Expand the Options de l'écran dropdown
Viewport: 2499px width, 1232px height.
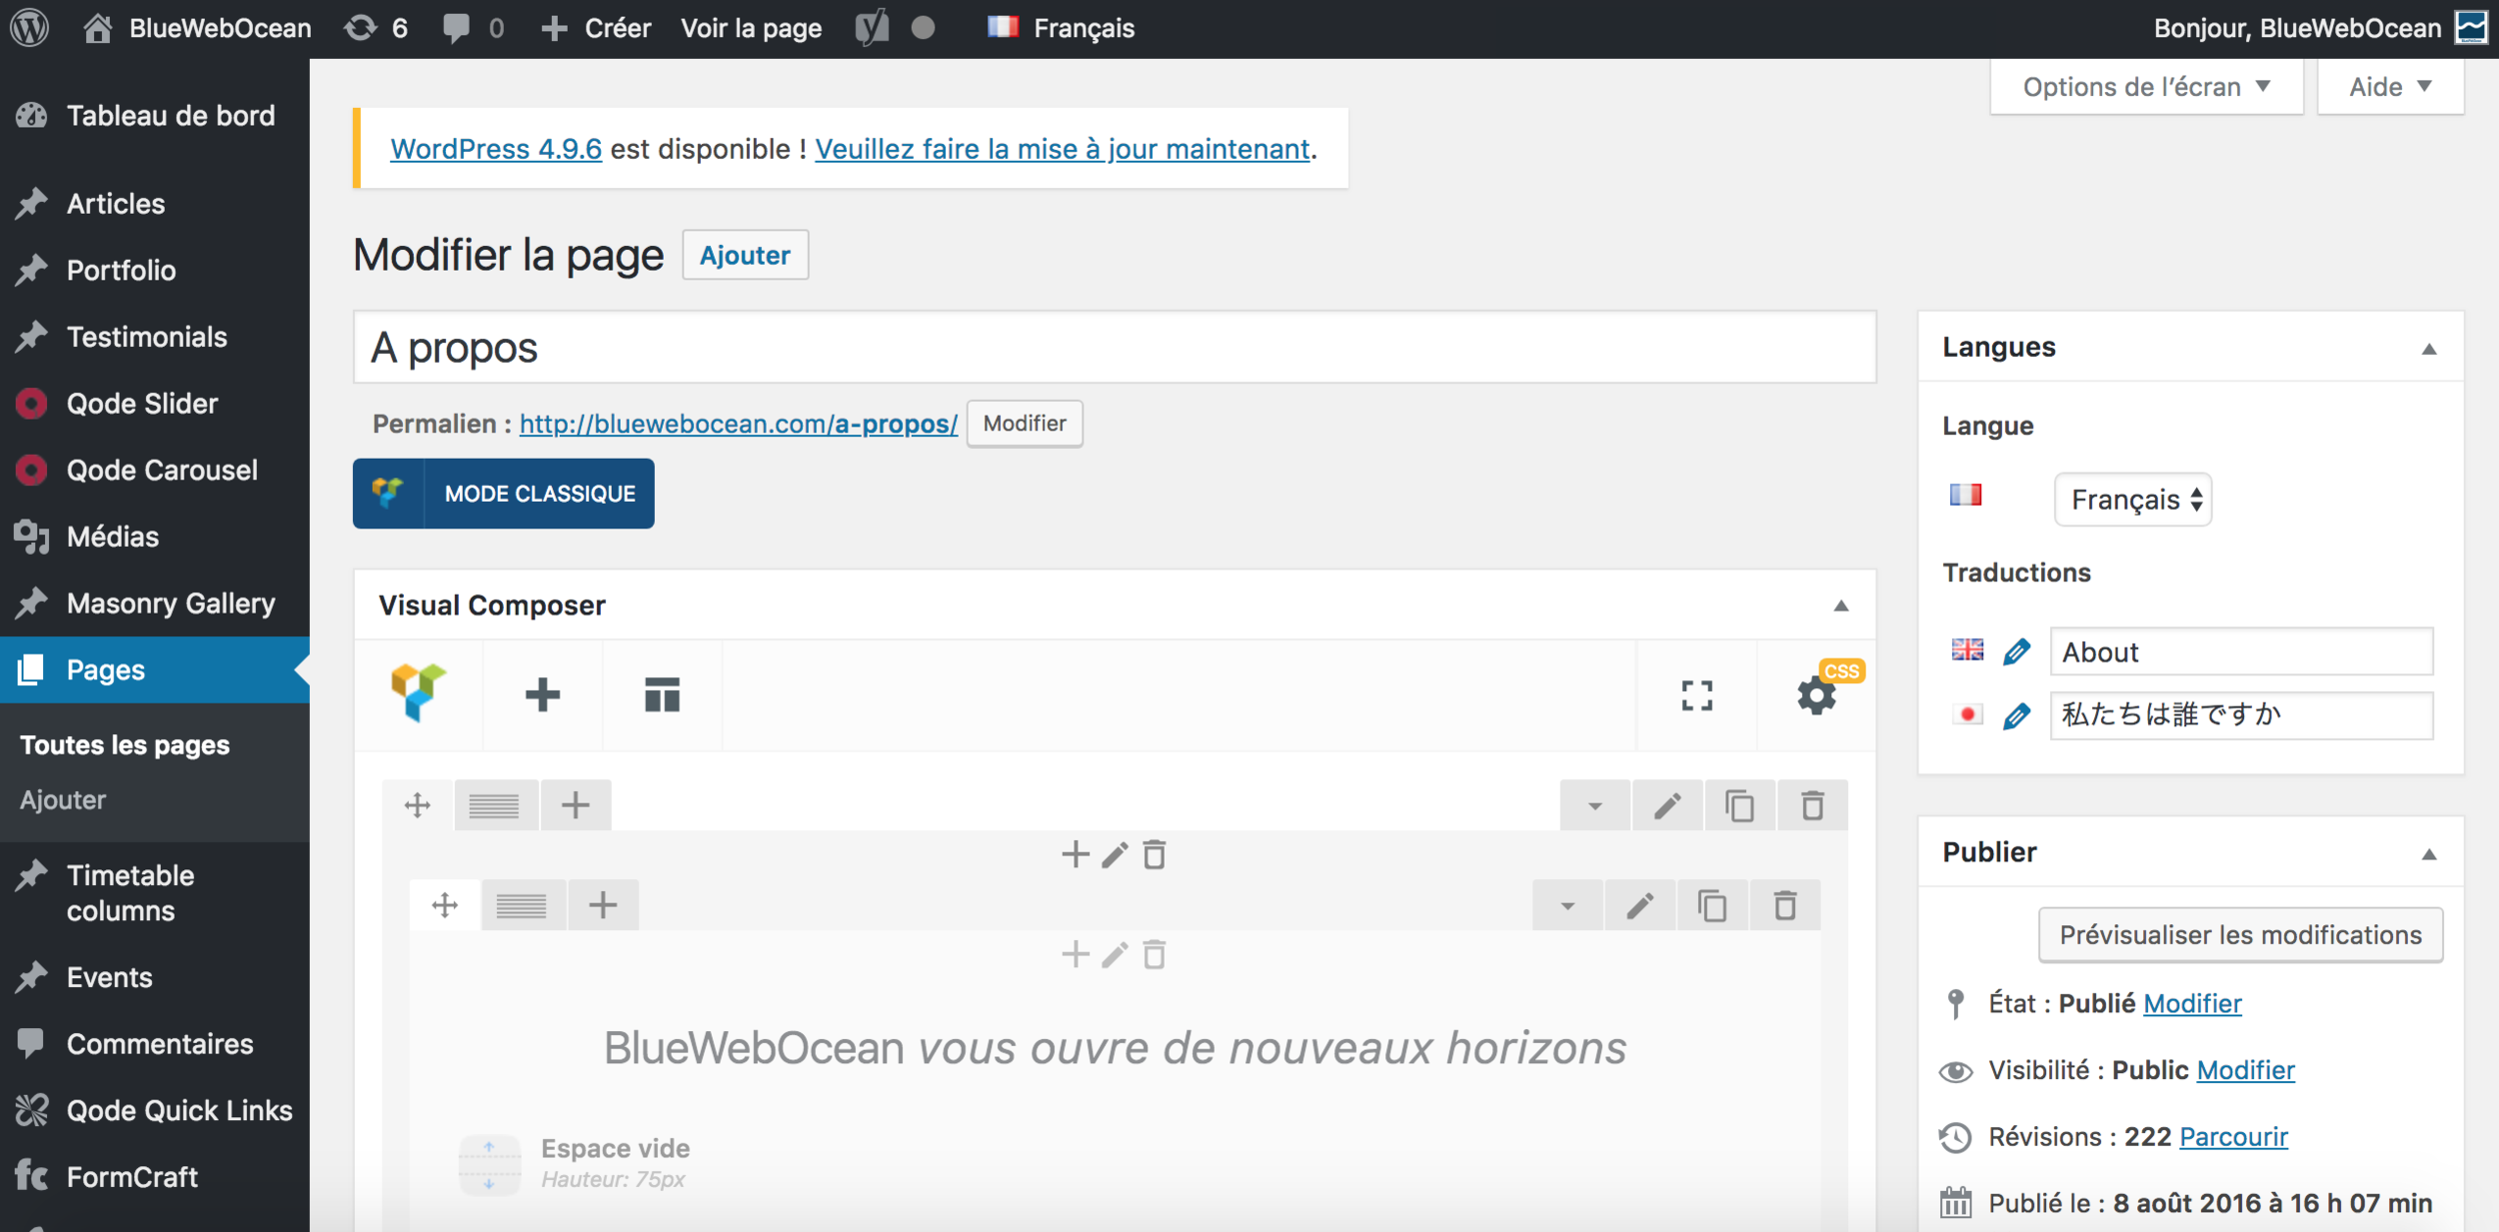click(2145, 87)
